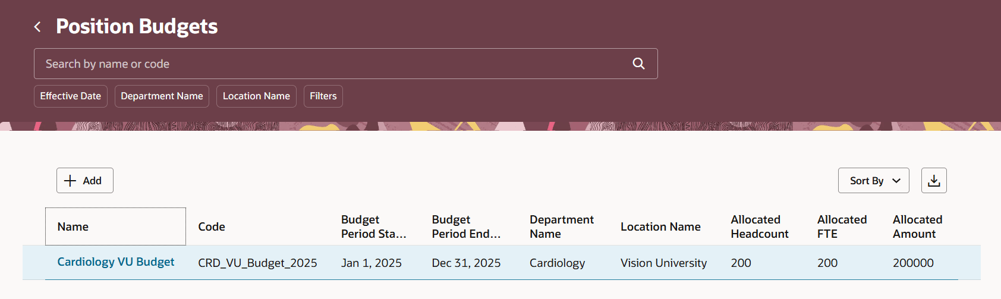Open the Effective Date filter
The image size is (1001, 299).
(71, 96)
